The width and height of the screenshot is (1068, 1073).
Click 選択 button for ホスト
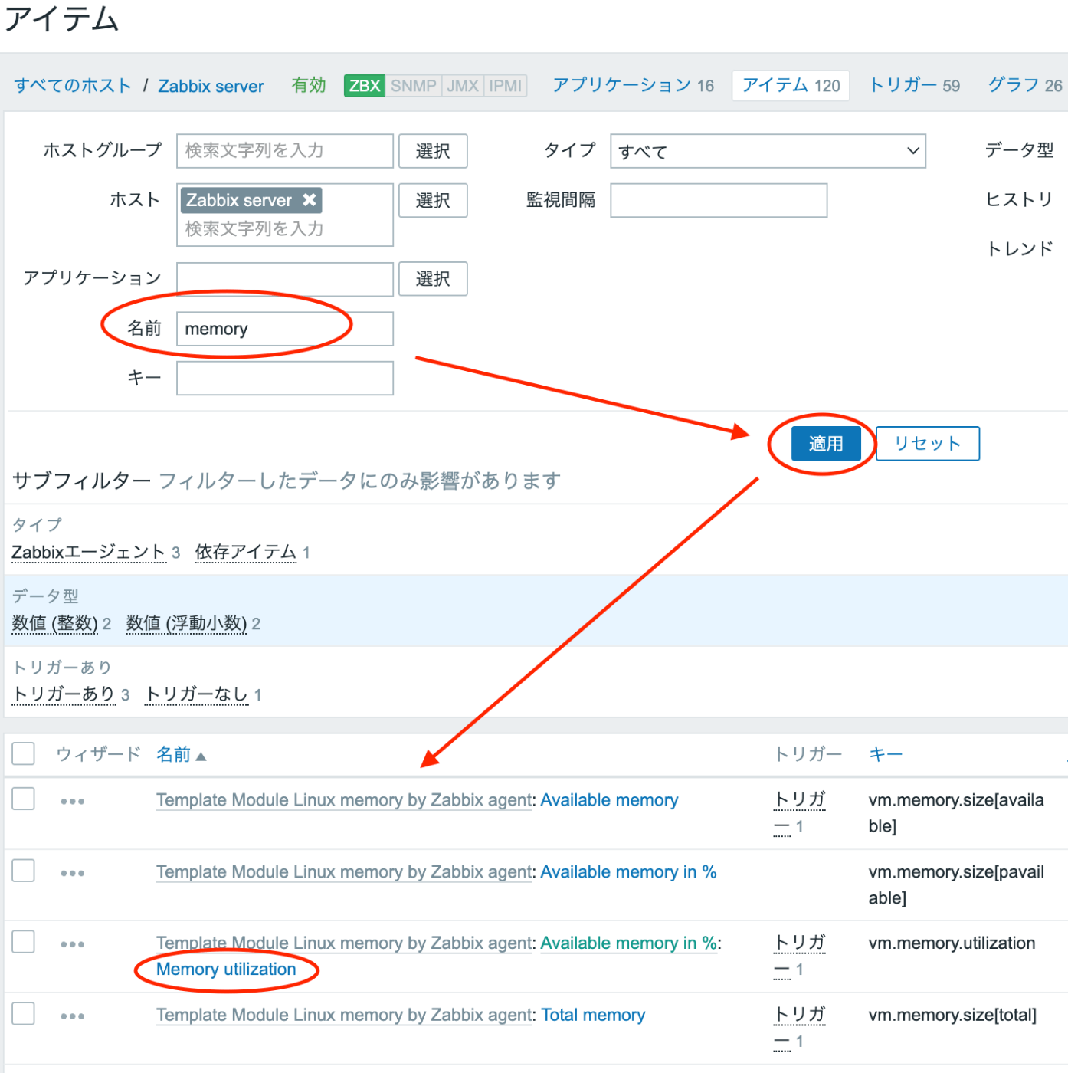coord(433,200)
